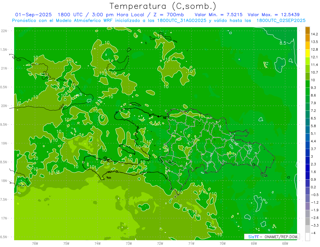
Task: Click the legend swatch between 10 and 10.7
Action: click(x=307, y=76)
